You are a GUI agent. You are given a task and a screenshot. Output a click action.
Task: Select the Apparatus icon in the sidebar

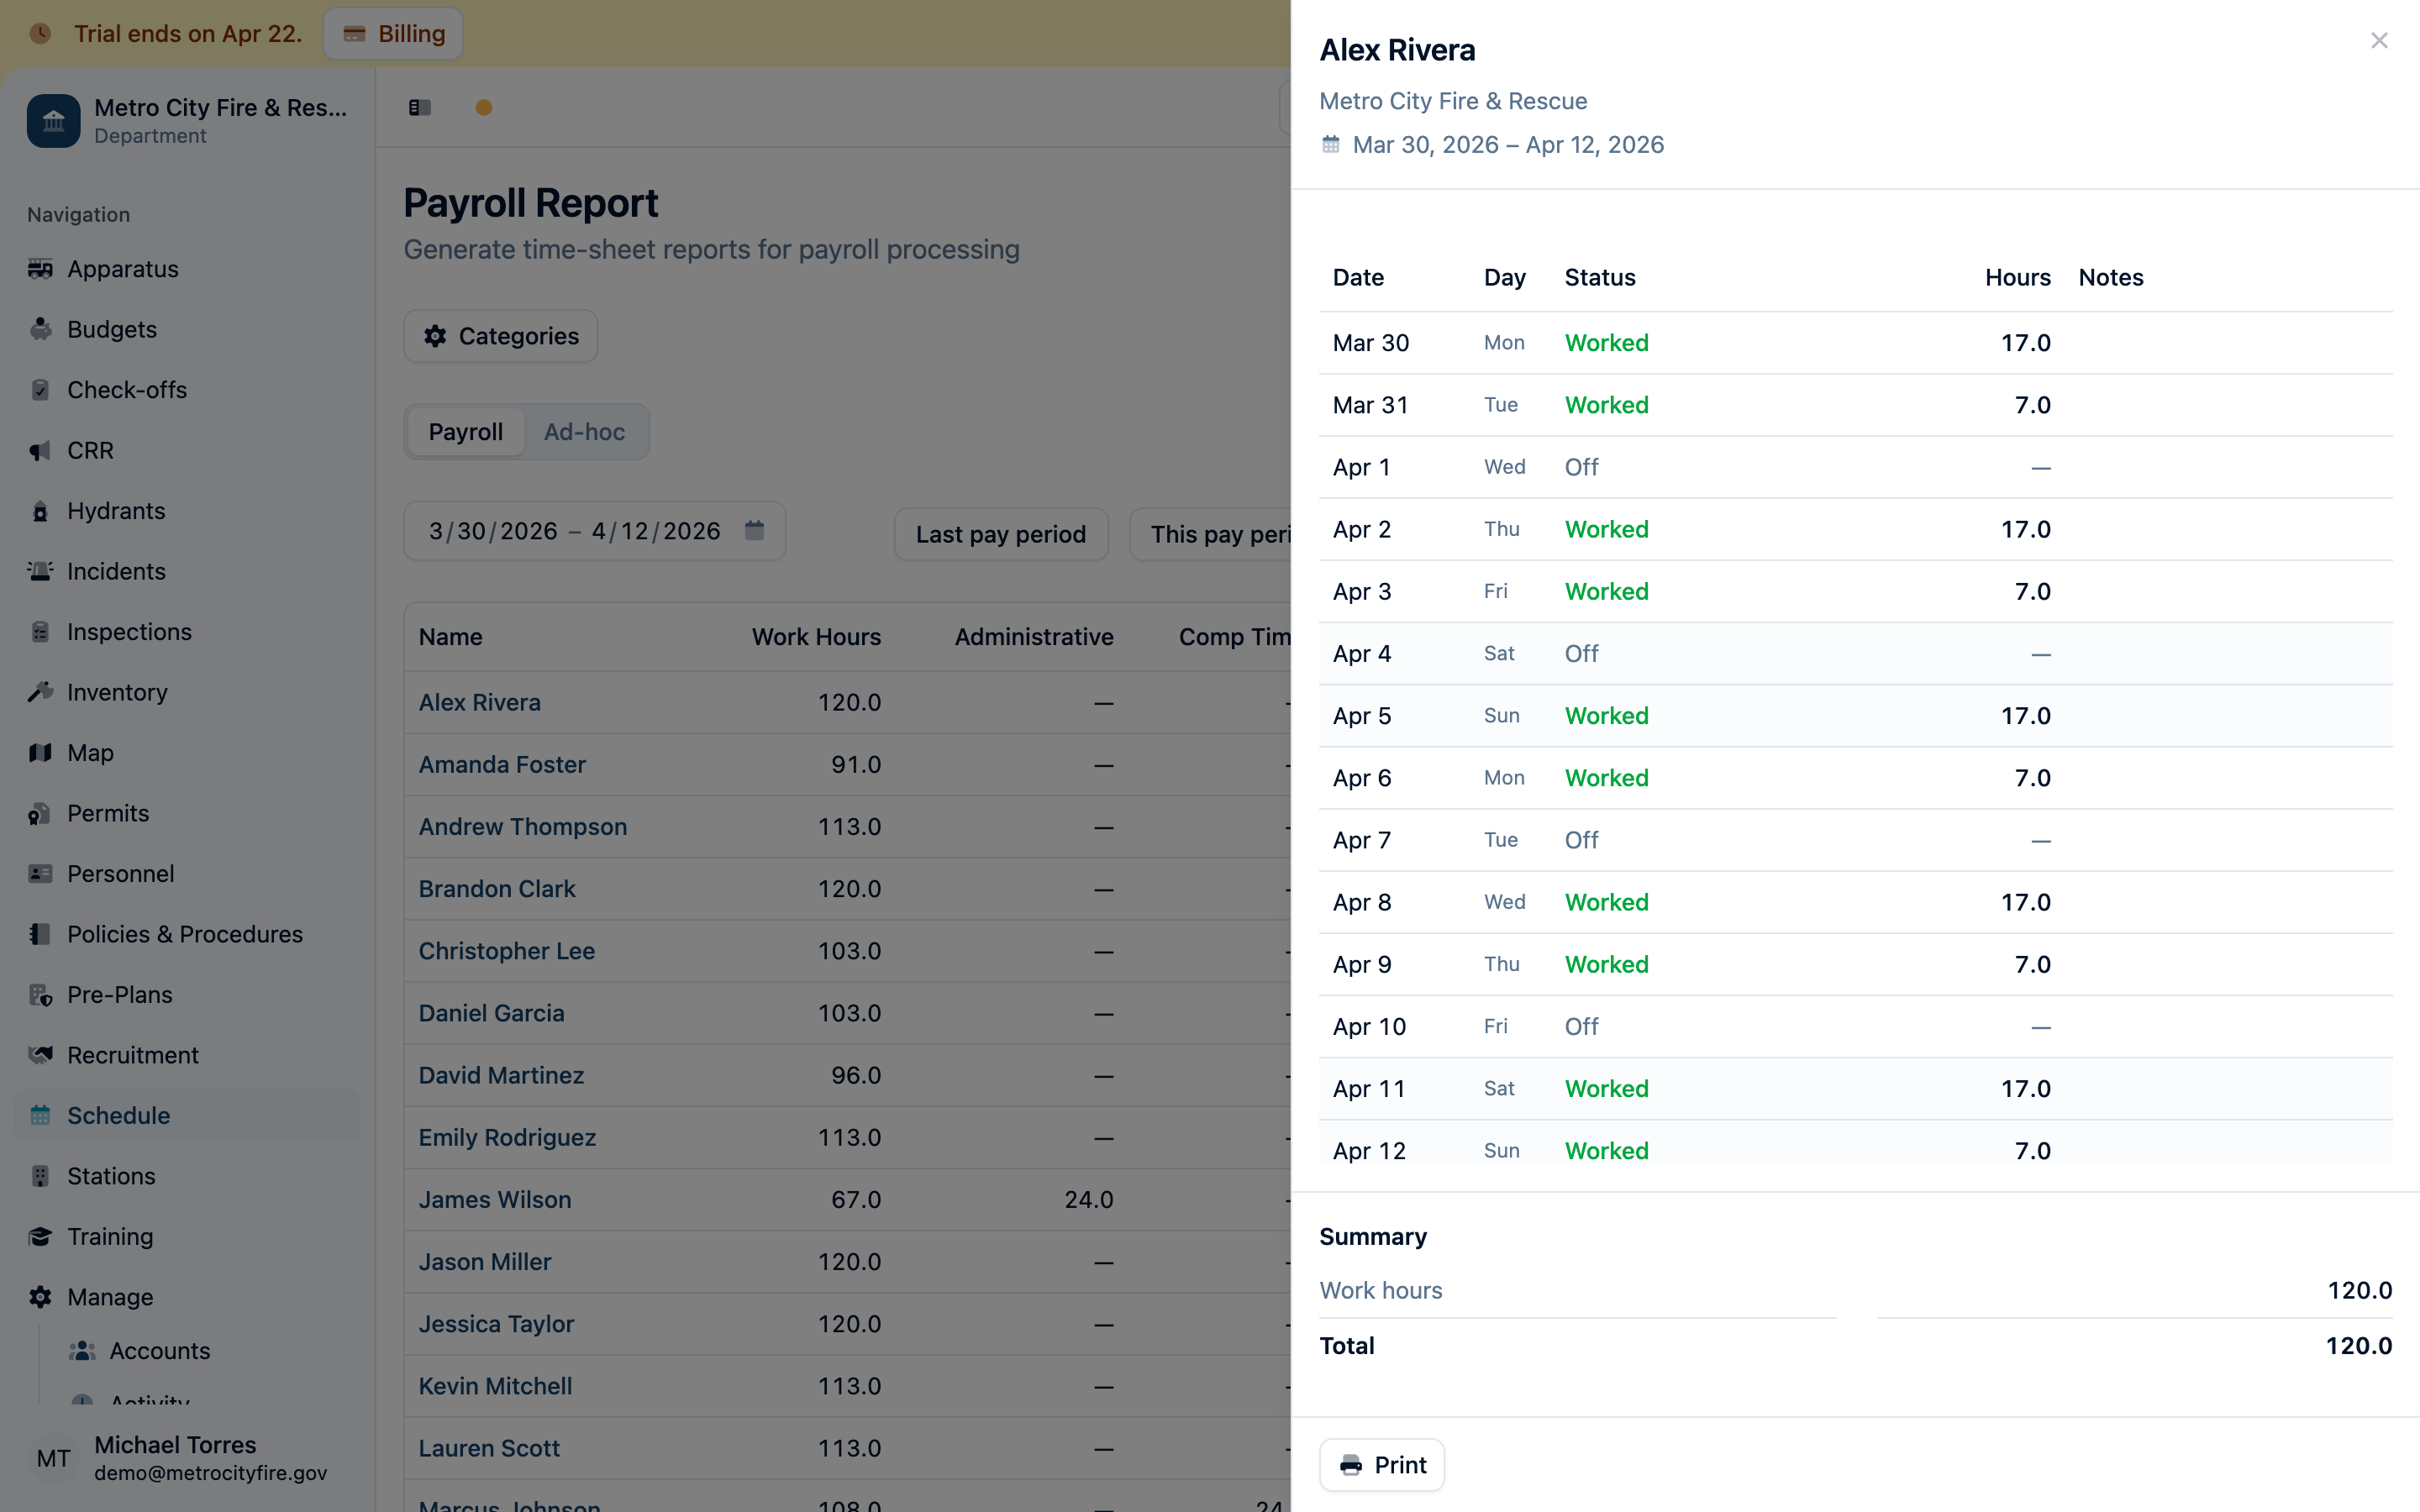[41, 269]
